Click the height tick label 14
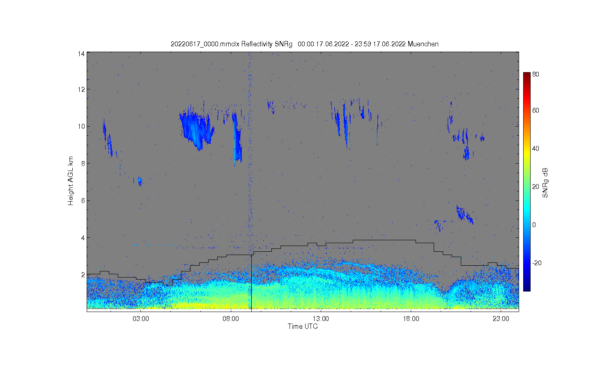Image resolution: width=616 pixels, height=369 pixels. click(x=81, y=54)
